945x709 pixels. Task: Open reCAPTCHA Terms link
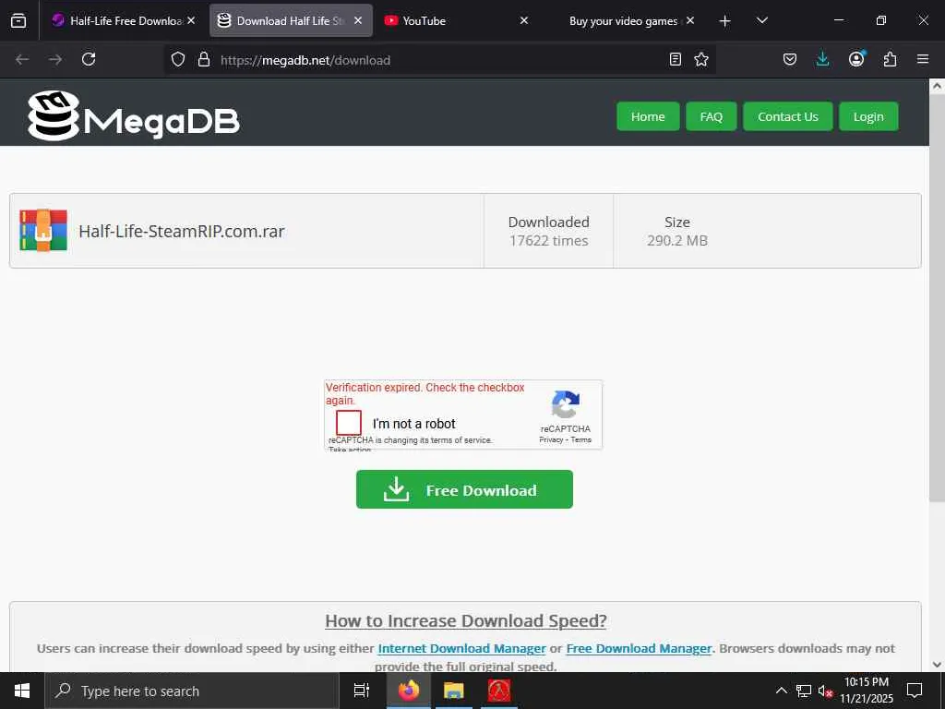click(581, 439)
